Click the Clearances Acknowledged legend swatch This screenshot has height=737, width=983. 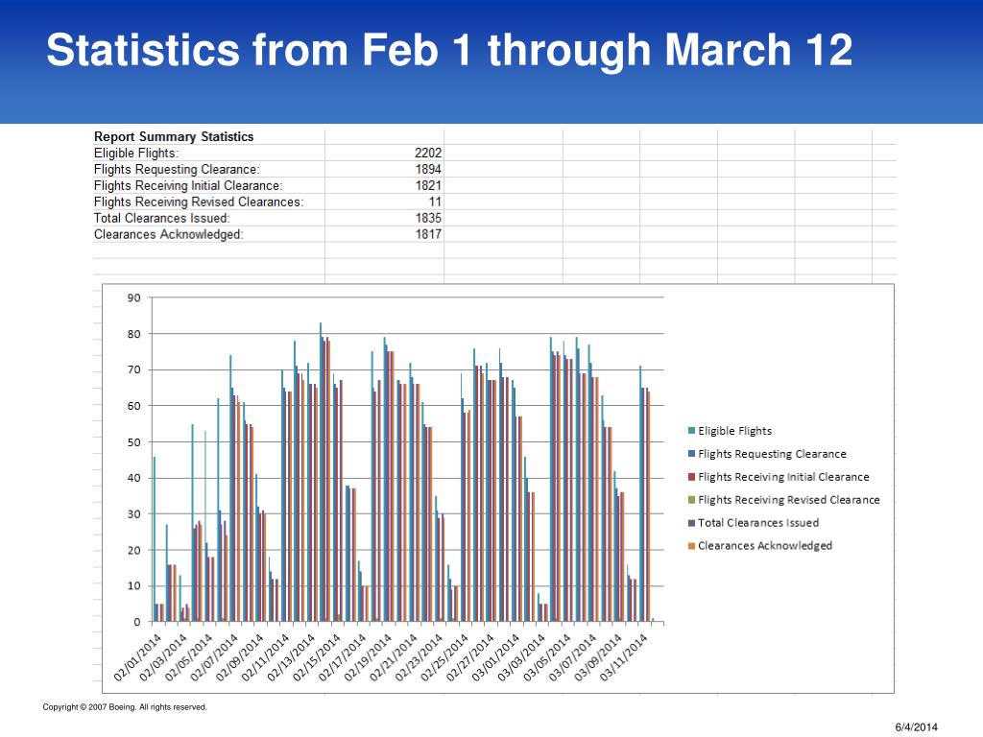click(691, 546)
